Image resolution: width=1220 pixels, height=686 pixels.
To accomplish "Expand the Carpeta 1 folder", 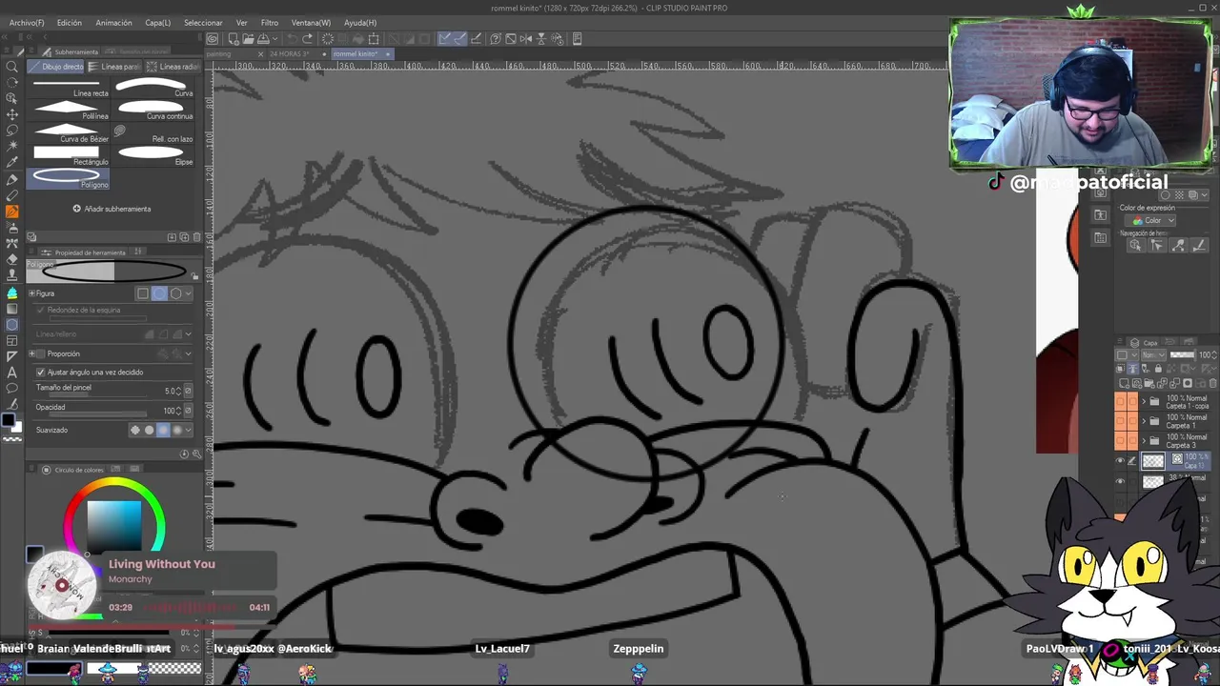I will click(1146, 421).
